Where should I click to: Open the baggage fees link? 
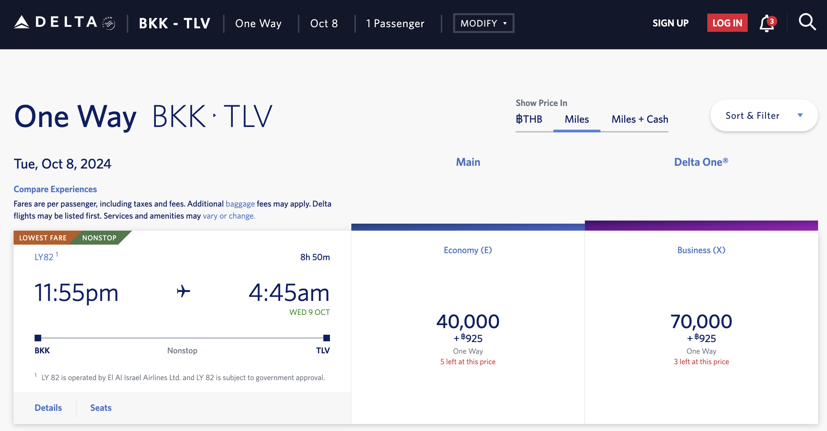point(240,204)
